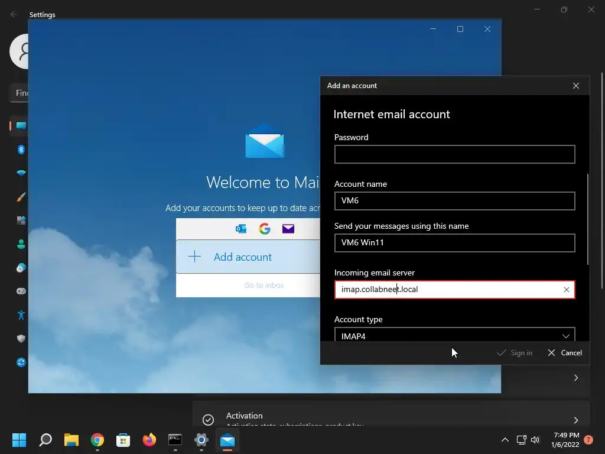The width and height of the screenshot is (605, 454).
Task: Expand the settings row above Activation
Action: point(575,378)
